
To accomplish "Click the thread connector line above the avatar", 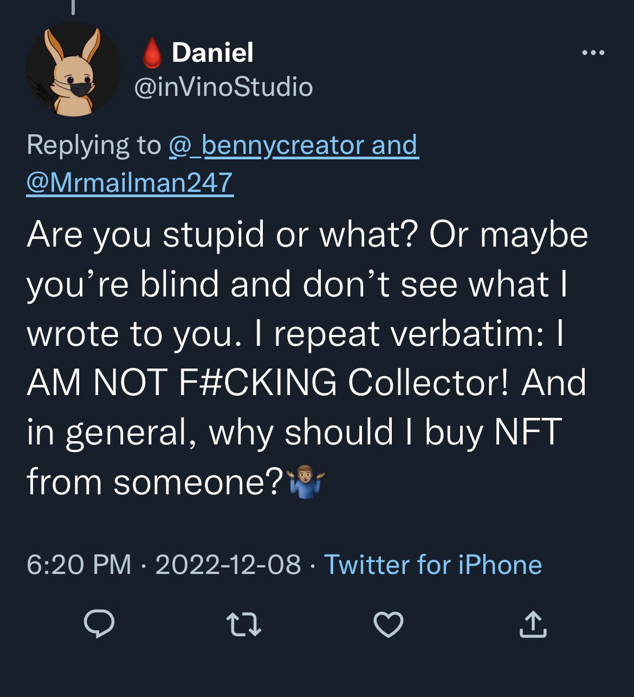I will point(73,7).
